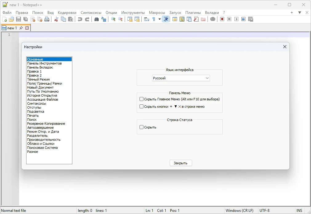
Task: Click line 1 in the editor area
Action: pyautogui.click(x=164, y=35)
